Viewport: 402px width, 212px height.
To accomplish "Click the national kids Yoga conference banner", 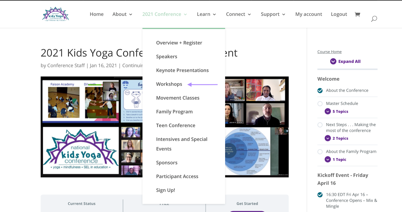I will tap(81, 150).
